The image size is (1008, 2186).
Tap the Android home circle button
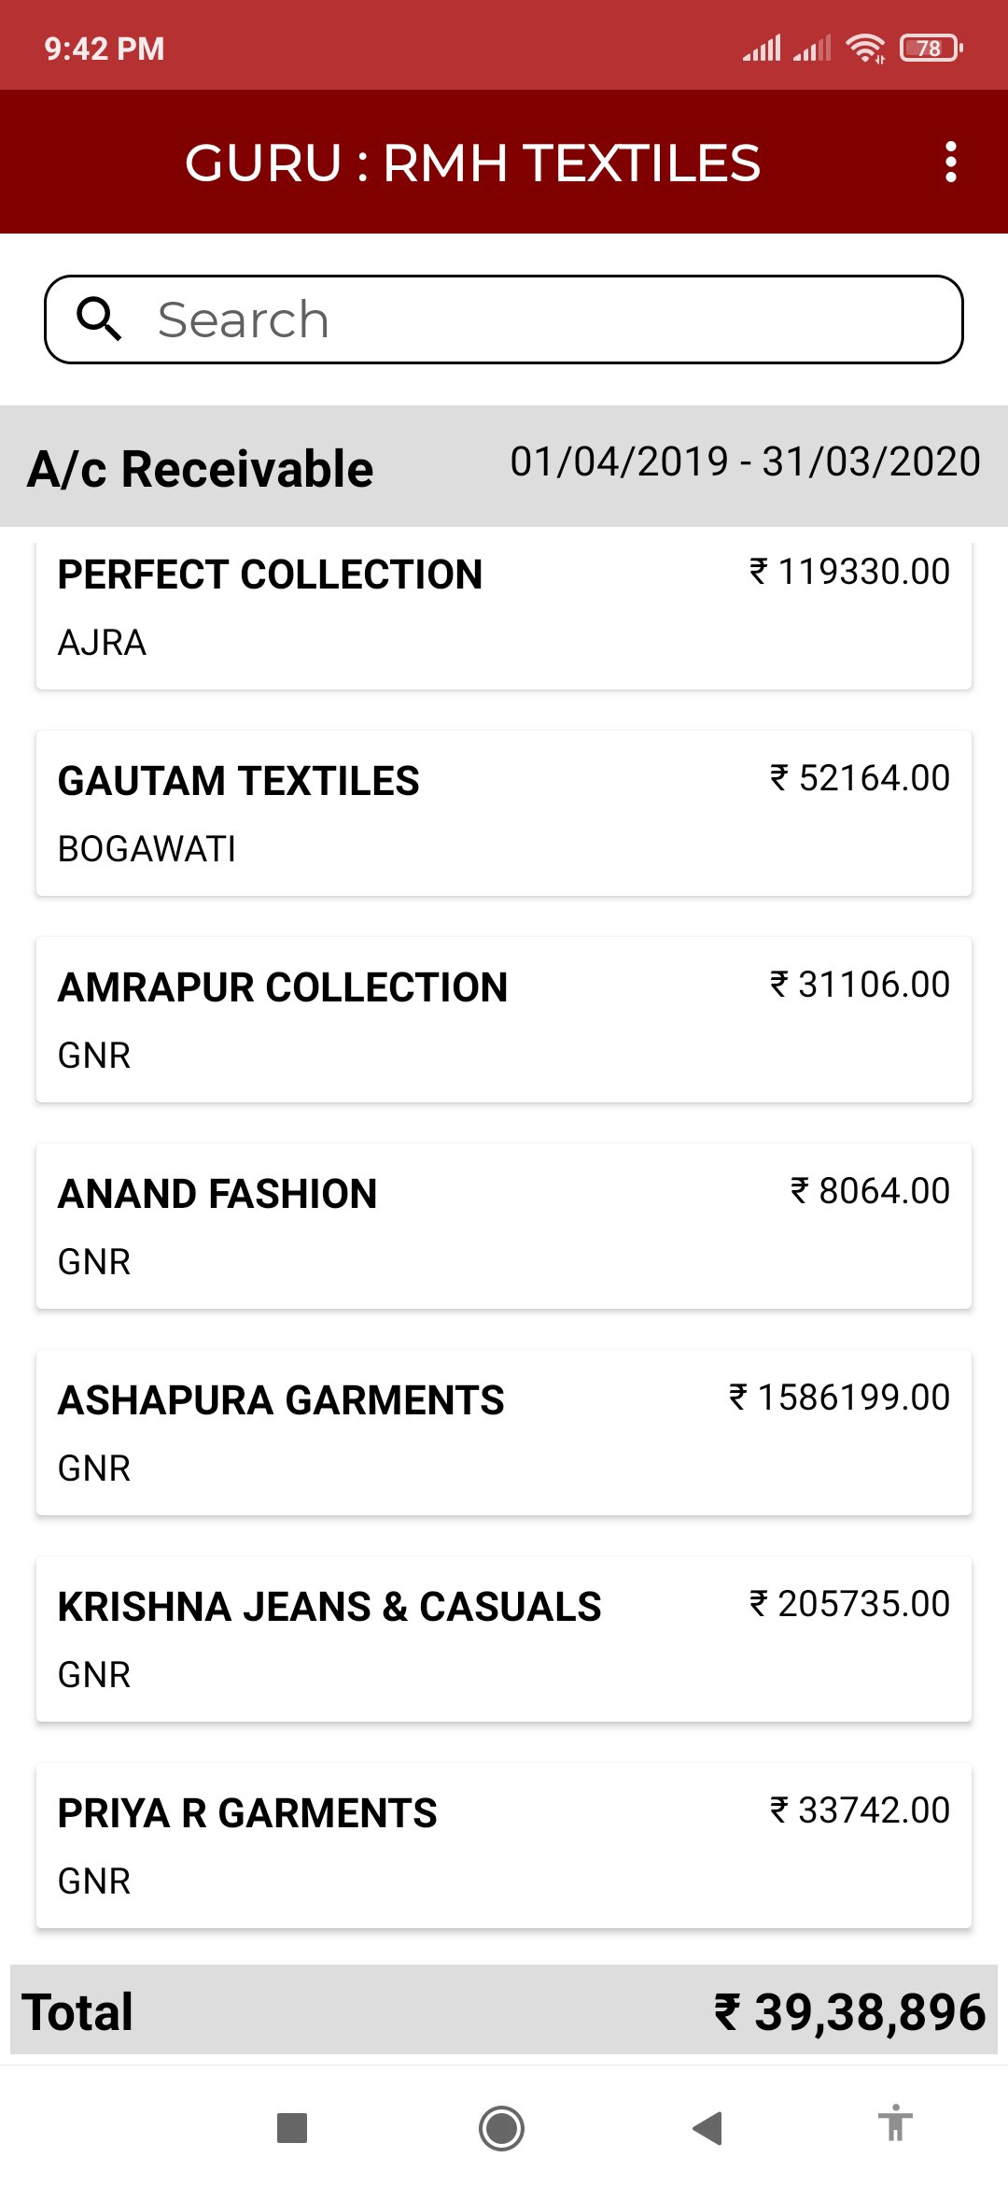pyautogui.click(x=501, y=2128)
